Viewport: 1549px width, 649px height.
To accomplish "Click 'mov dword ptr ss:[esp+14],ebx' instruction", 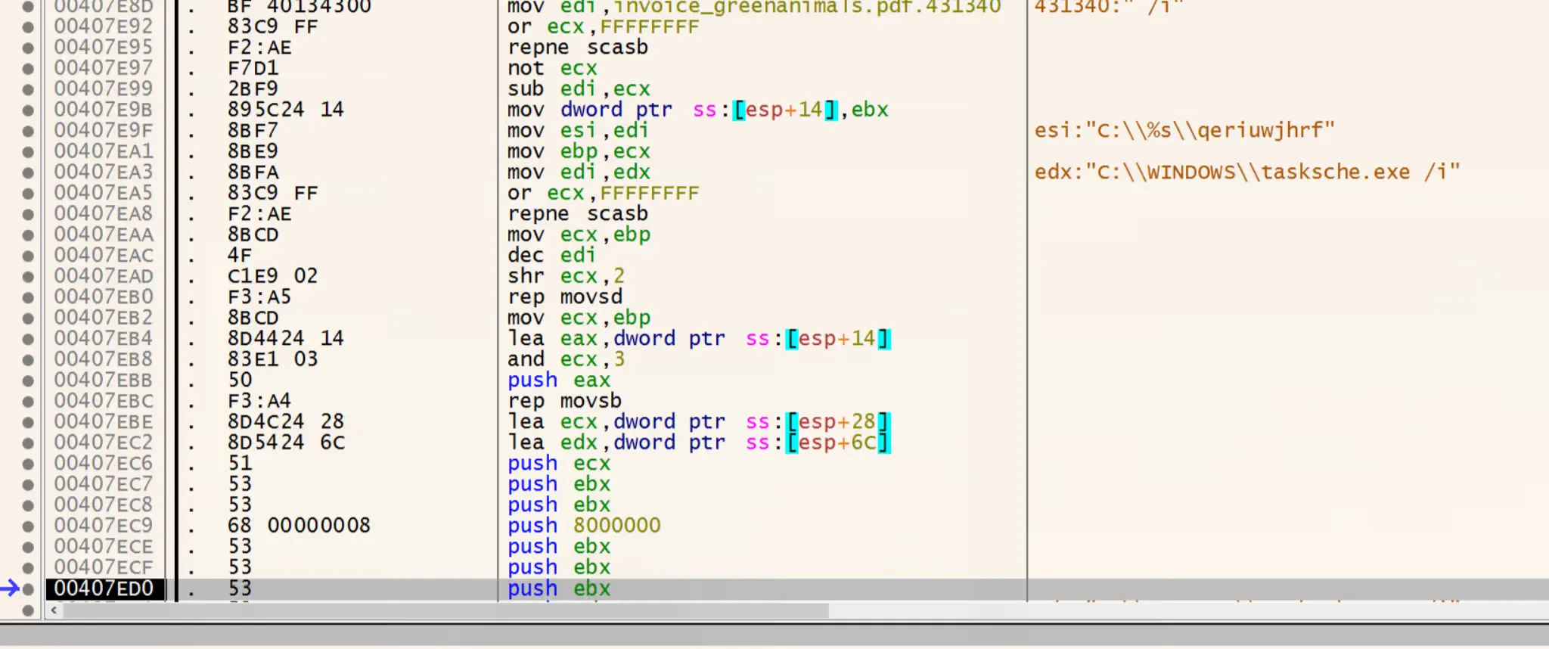I will (697, 110).
